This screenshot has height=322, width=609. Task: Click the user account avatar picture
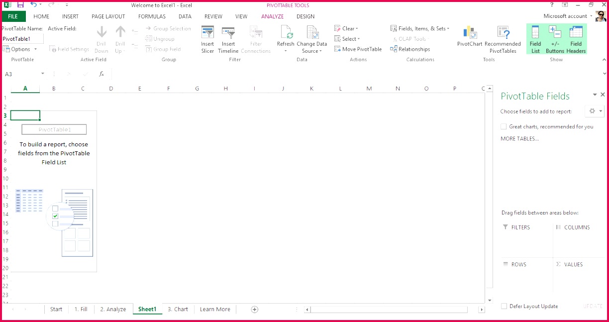pos(602,16)
